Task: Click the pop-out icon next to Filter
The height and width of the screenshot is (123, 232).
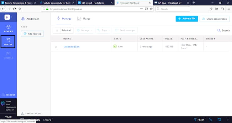Action: 210,120
